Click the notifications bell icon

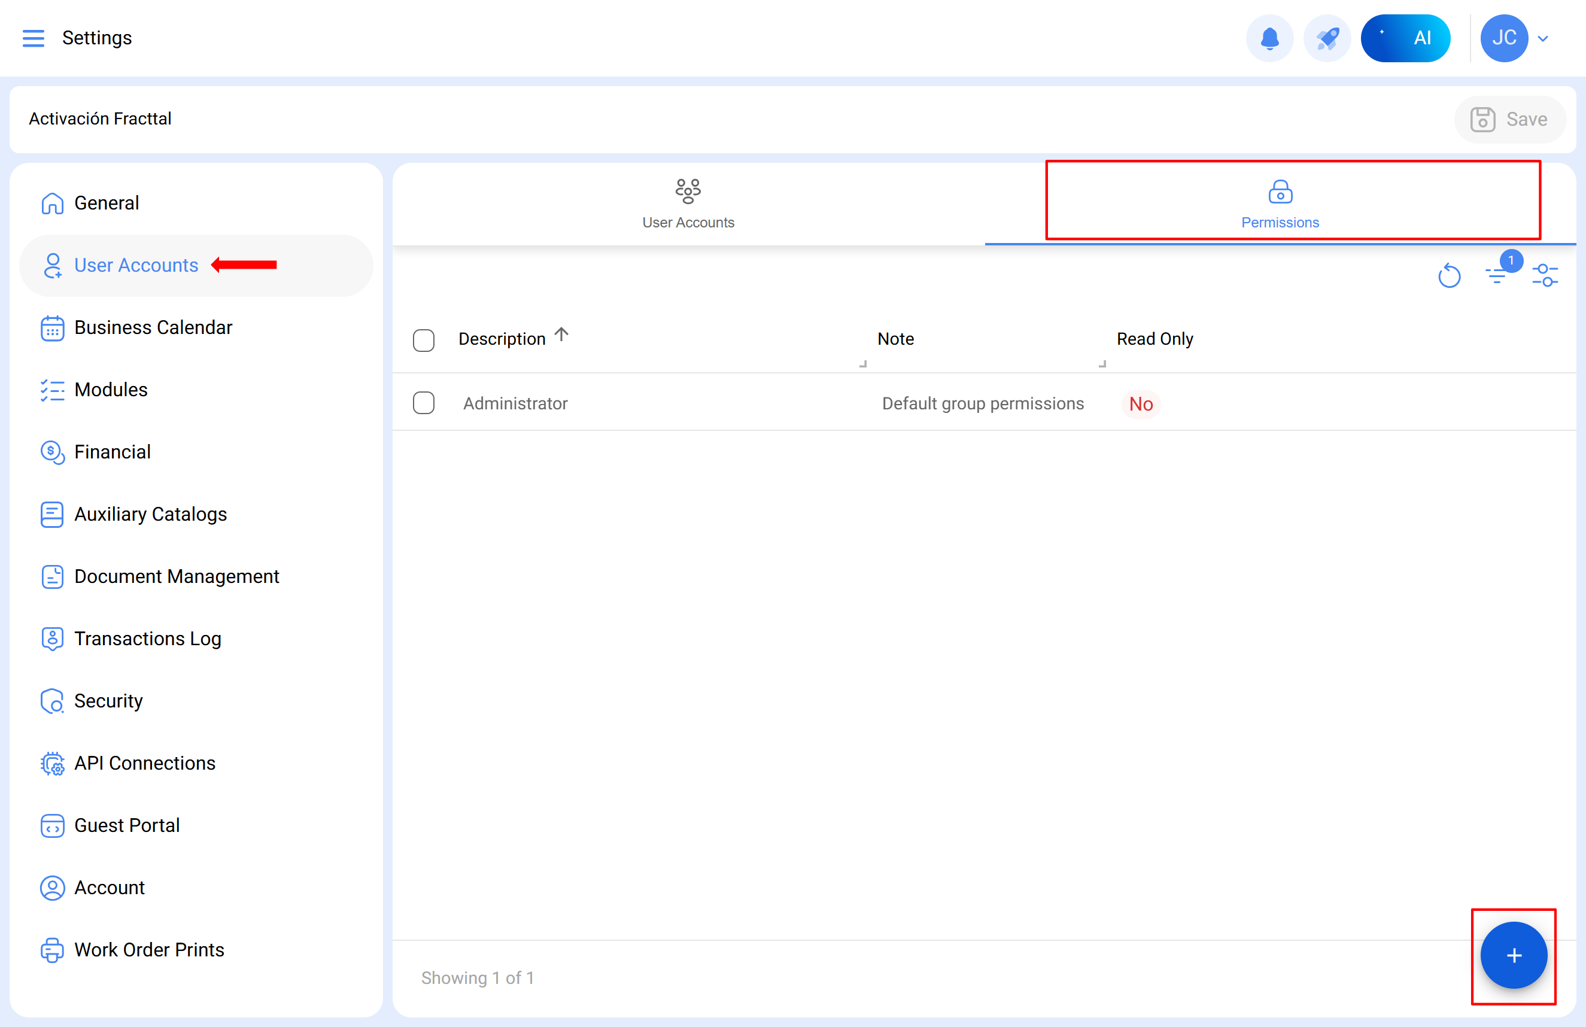coord(1269,38)
